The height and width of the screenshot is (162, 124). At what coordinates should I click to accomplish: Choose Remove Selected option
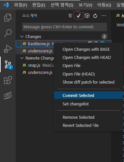pyautogui.click(x=88, y=117)
